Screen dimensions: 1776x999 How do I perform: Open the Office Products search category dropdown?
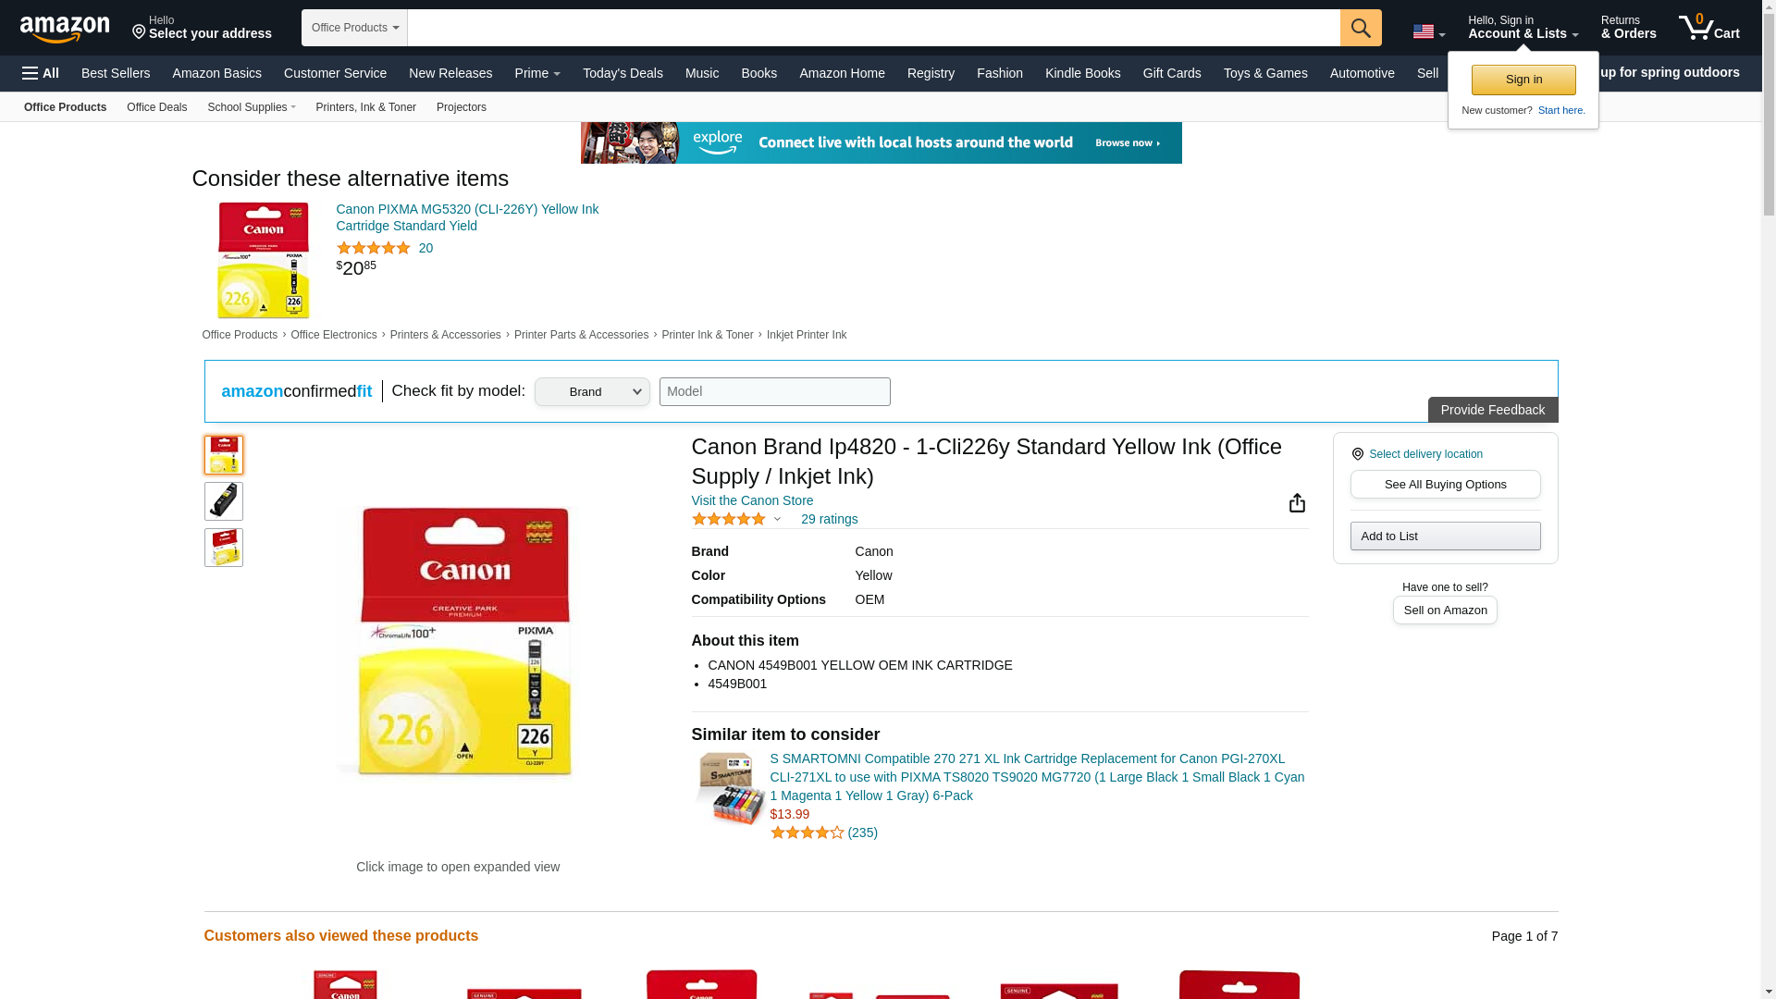pos(354,28)
